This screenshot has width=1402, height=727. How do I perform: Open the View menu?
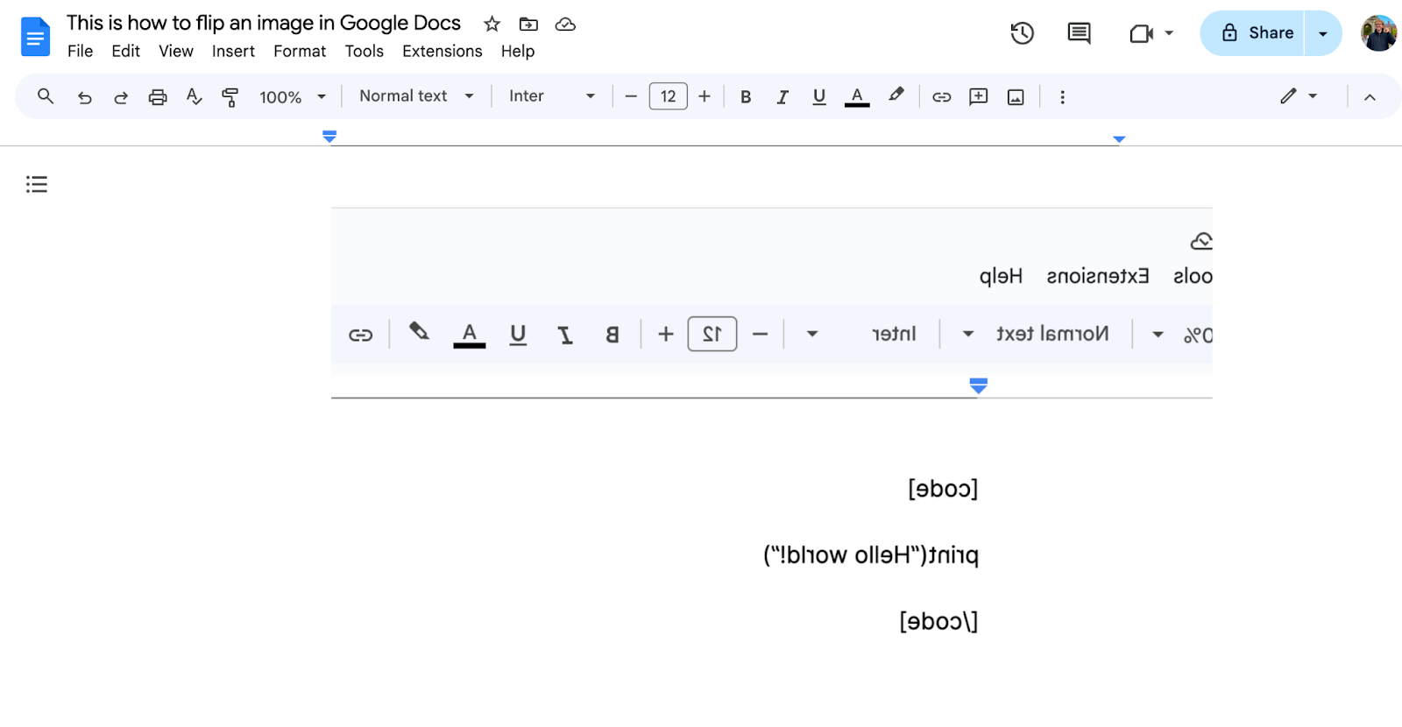coord(176,51)
